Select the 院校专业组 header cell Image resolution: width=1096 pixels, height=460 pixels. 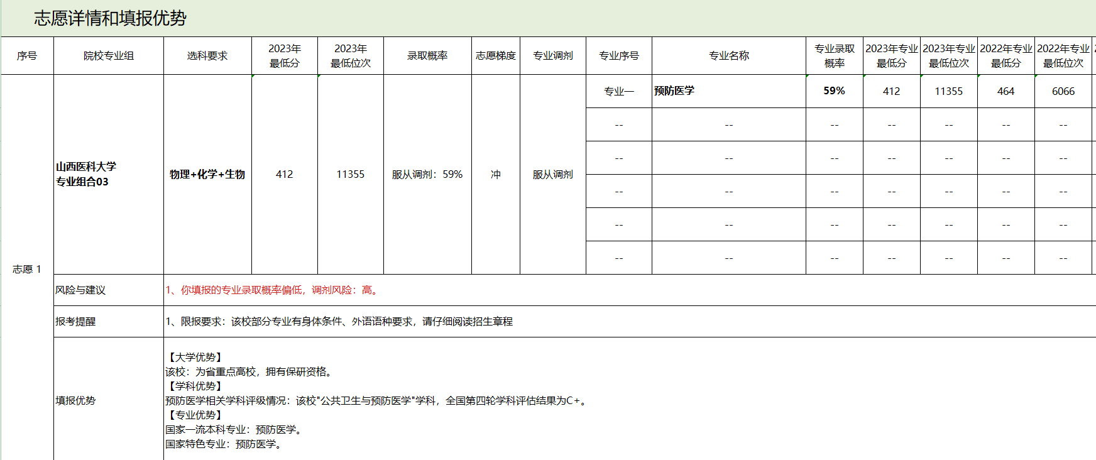coord(109,56)
